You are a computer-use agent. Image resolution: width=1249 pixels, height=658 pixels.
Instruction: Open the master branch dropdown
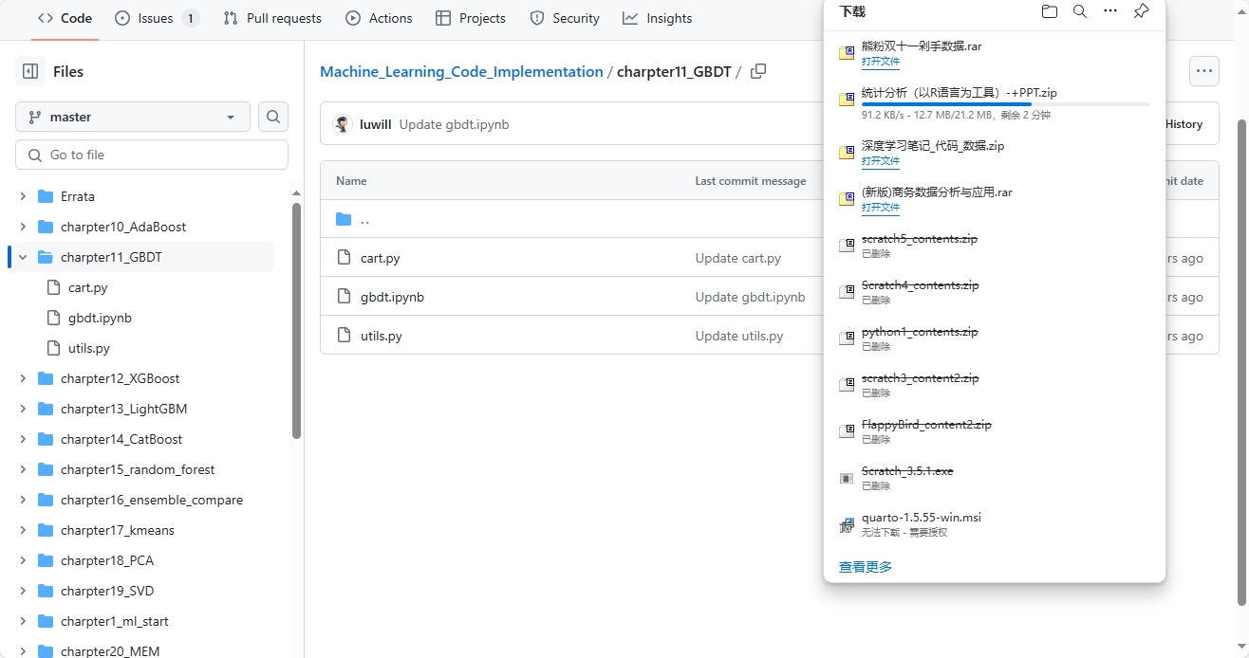pyautogui.click(x=133, y=117)
